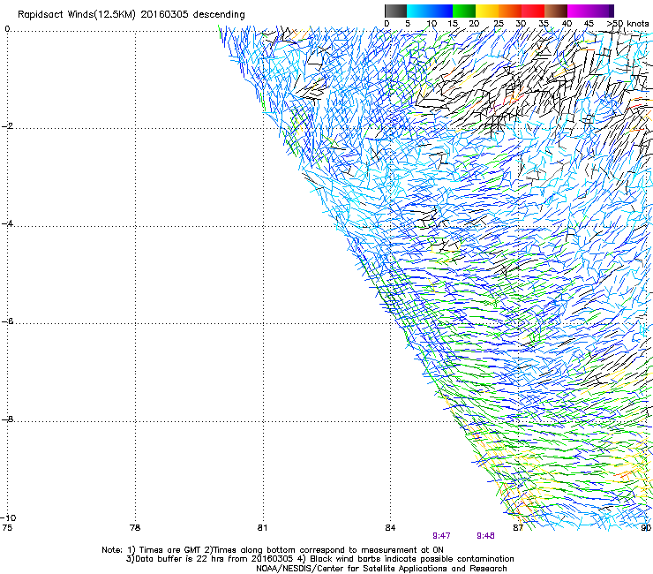Viewport: 653px width, 574px height.
Task: Click the '90' longitude axis label
Action: 646,528
